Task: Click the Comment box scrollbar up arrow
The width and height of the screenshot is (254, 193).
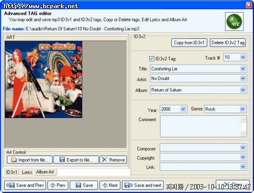Action: [x=243, y=120]
